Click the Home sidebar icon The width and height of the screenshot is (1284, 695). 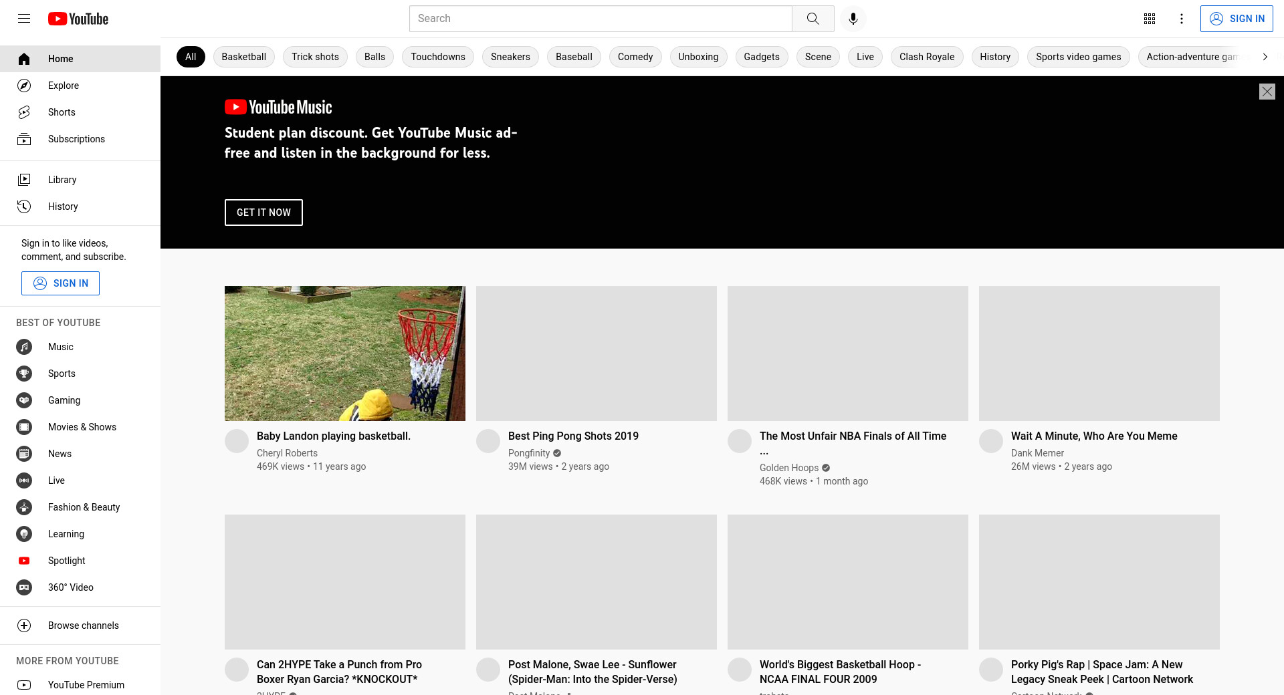pos(24,59)
